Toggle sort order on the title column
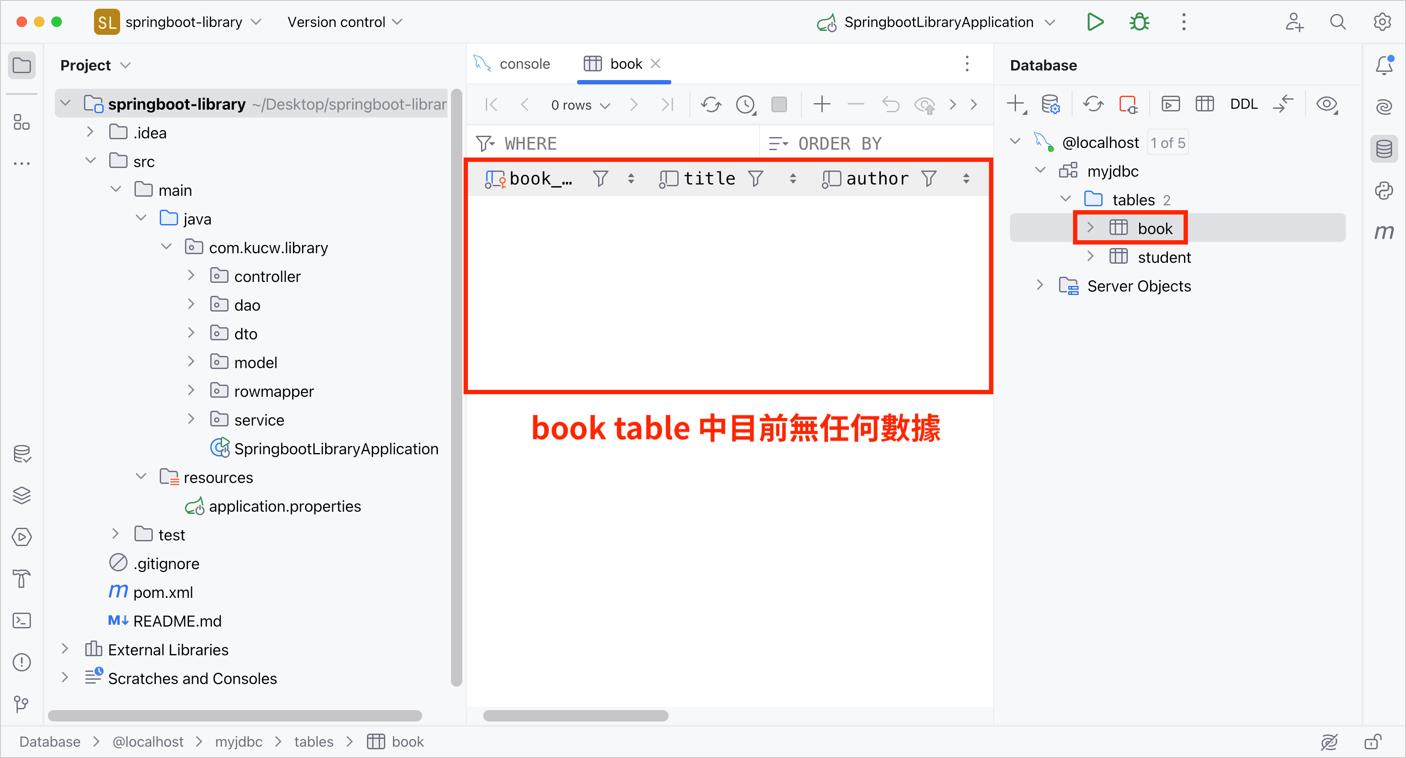This screenshot has width=1406, height=758. coord(793,178)
